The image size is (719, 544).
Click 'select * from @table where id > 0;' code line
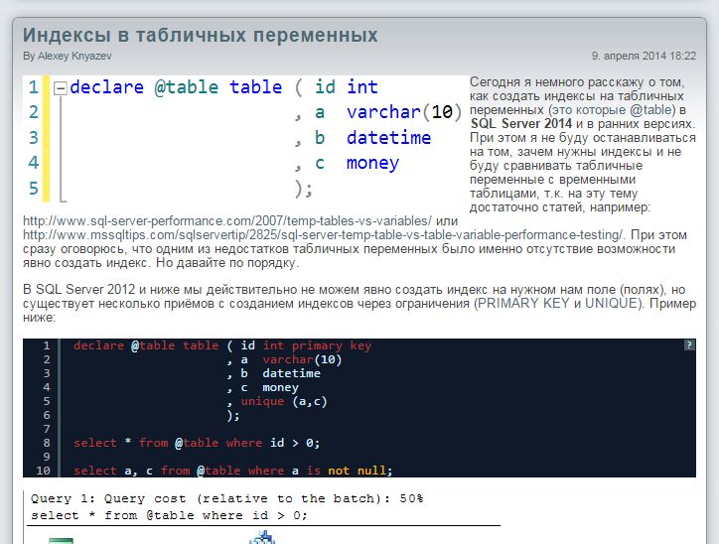click(x=197, y=443)
